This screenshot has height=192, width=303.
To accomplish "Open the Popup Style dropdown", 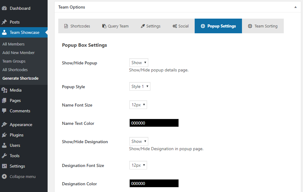I will pyautogui.click(x=140, y=86).
